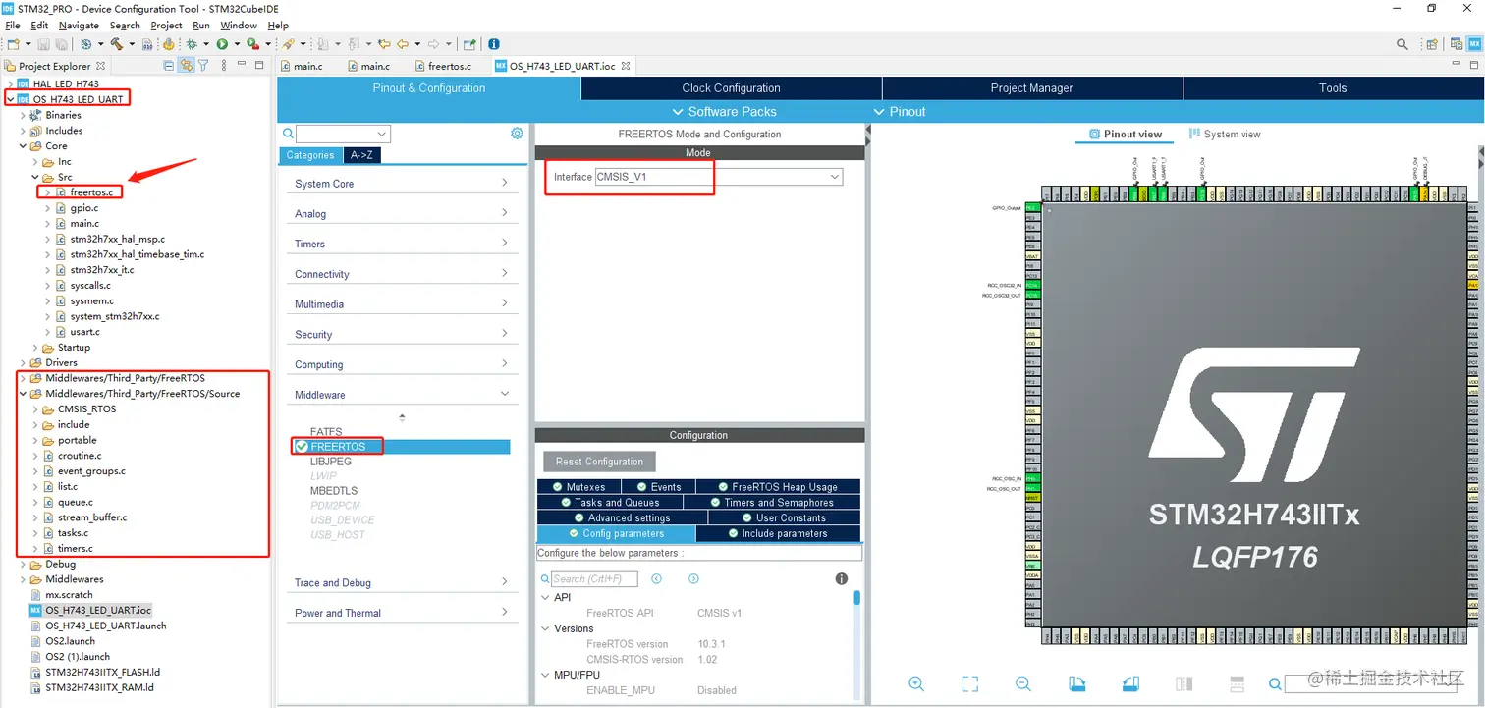1485x708 pixels.
Task: Click the New file toolbar icon
Action: 14,44
